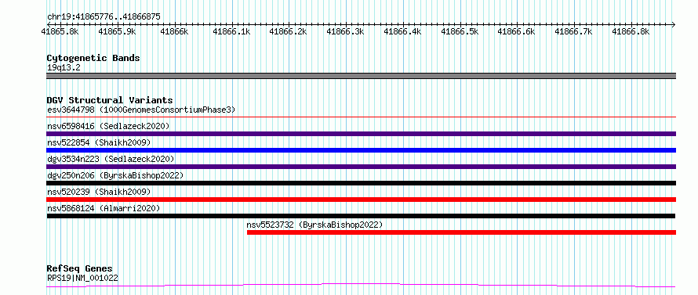Image resolution: width=698 pixels, height=295 pixels.
Task: Click the 41866.3k ruler tick label
Action: [x=345, y=31]
